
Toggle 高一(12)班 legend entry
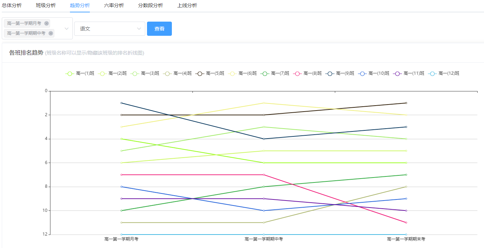click(x=444, y=73)
